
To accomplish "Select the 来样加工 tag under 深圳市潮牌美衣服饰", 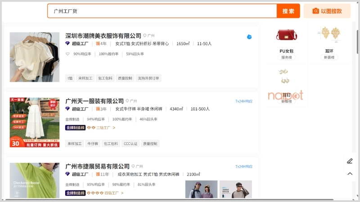I will [x=85, y=78].
